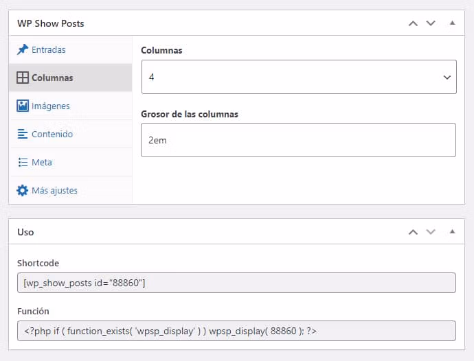Open the Columnas dropdown showing 4
474x361 pixels.
click(x=299, y=77)
